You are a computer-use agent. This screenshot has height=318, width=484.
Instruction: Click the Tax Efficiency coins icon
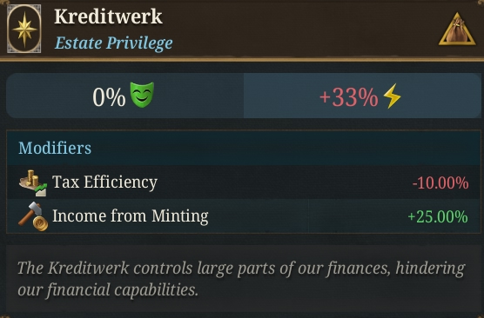click(33, 182)
